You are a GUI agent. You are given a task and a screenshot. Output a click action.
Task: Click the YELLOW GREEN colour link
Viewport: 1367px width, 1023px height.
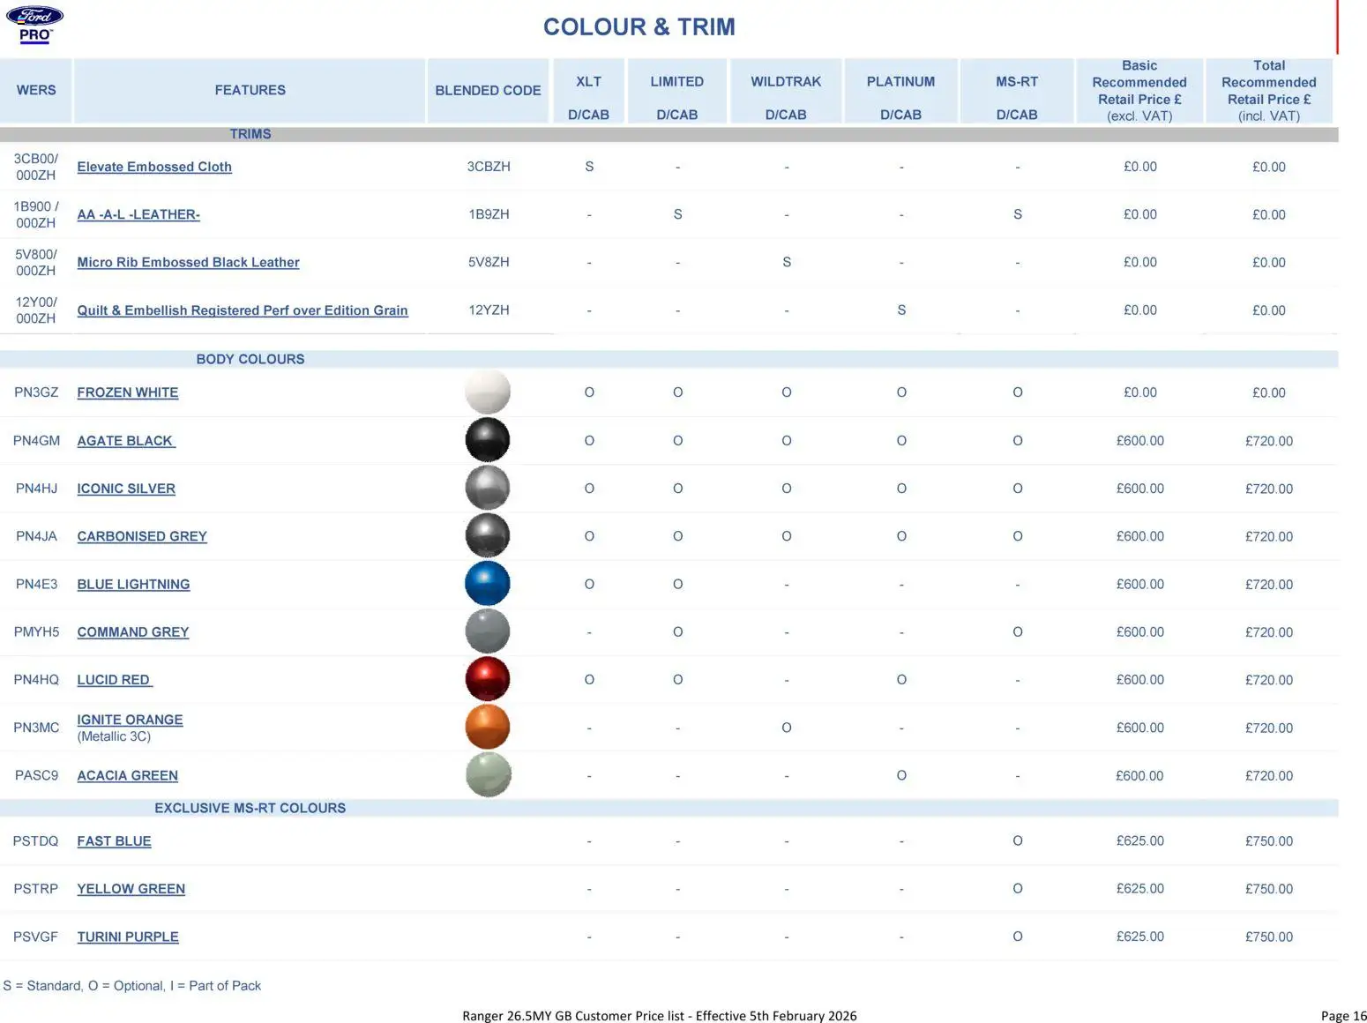point(131,889)
